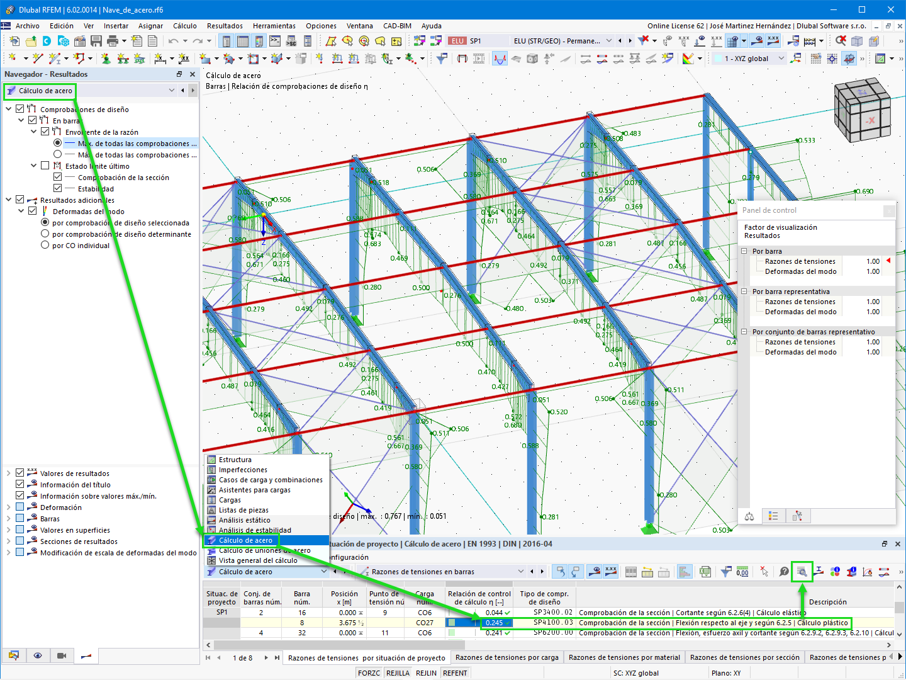This screenshot has height=680, width=906.
Task: Click the nodal support tool icon
Action: pyautogui.click(x=106, y=59)
